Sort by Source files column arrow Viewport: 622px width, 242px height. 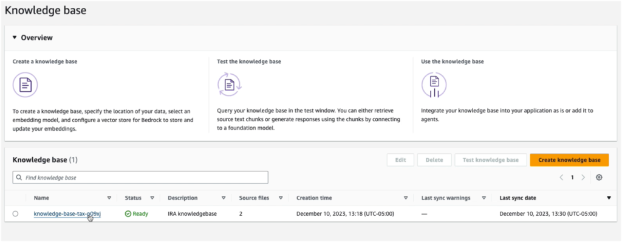click(x=281, y=198)
